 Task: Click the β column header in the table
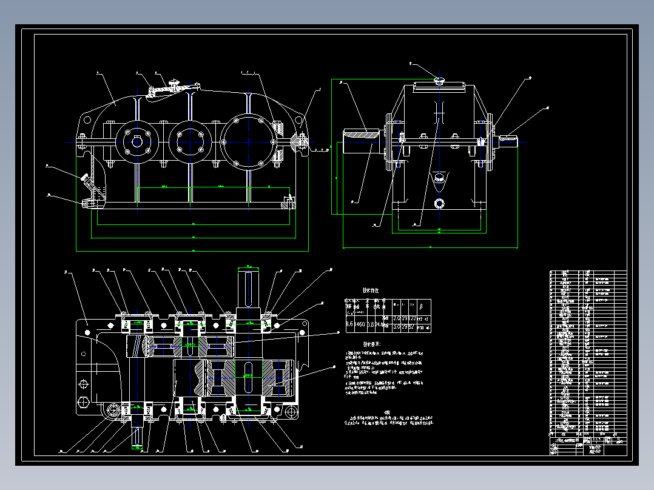pyautogui.click(x=421, y=306)
